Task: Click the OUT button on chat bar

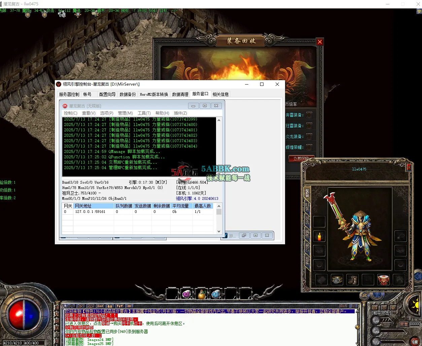Action: 343,306
